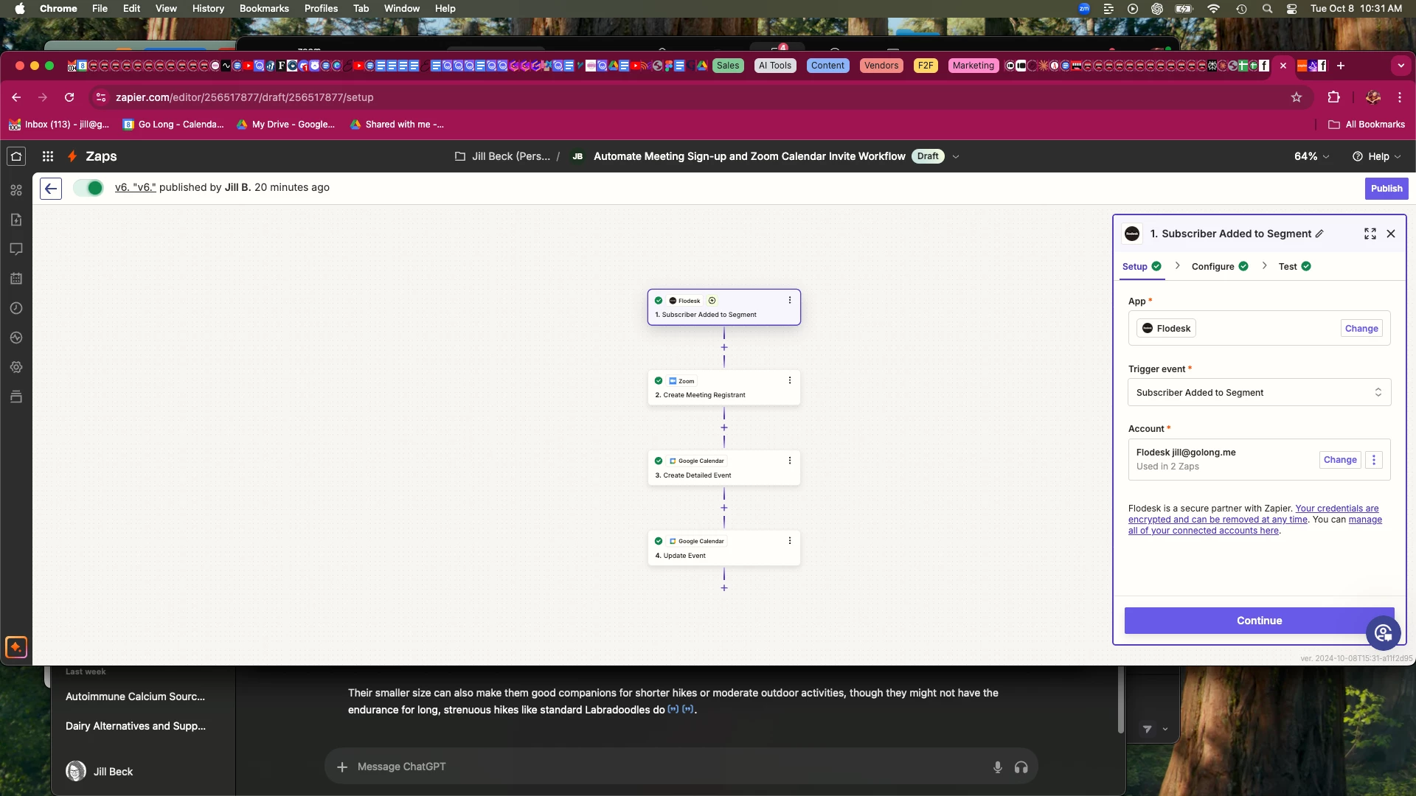Screen dimensions: 1416x796
Task: Expand the Zap title chevron next to Draft
Action: [x=956, y=156]
